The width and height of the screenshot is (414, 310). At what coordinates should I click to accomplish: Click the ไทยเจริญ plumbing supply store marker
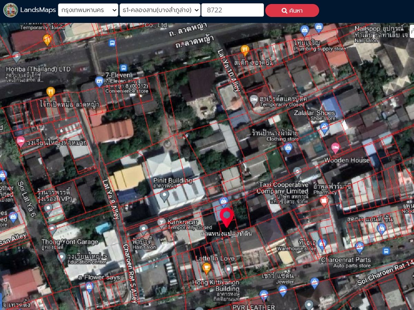pos(304,30)
